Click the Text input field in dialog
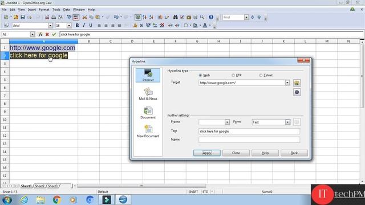This screenshot has height=205, width=365. pyautogui.click(x=249, y=132)
